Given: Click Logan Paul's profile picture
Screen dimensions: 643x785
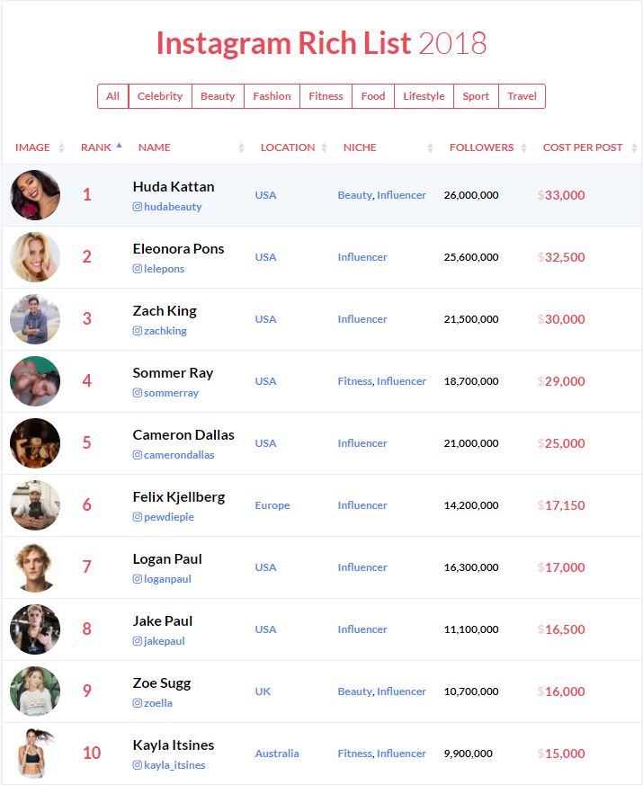Looking at the screenshot, I should [35, 567].
